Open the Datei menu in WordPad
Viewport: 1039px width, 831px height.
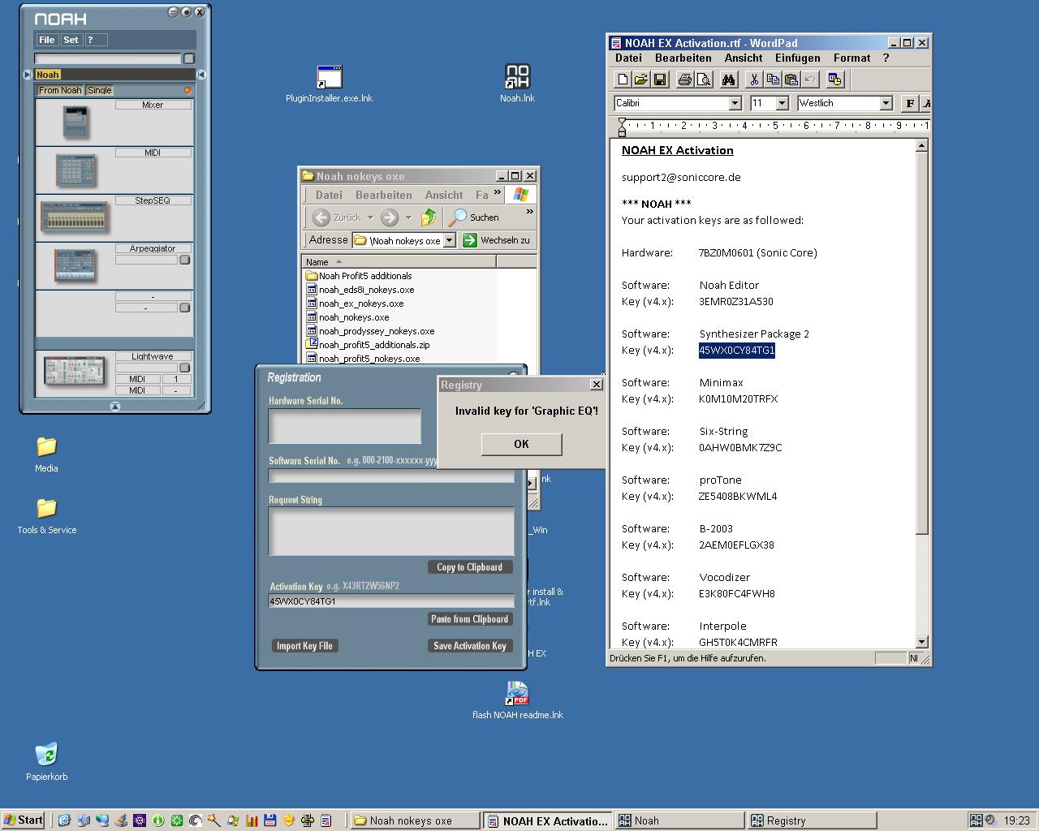pyautogui.click(x=628, y=58)
